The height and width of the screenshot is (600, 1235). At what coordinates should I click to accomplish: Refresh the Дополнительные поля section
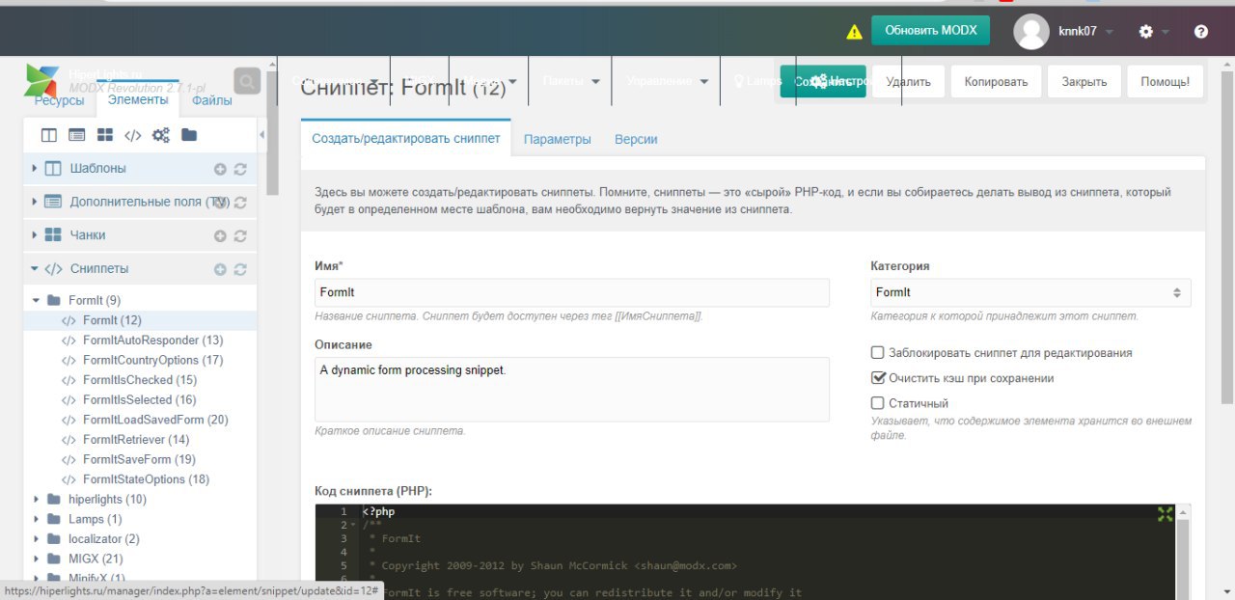tap(240, 203)
